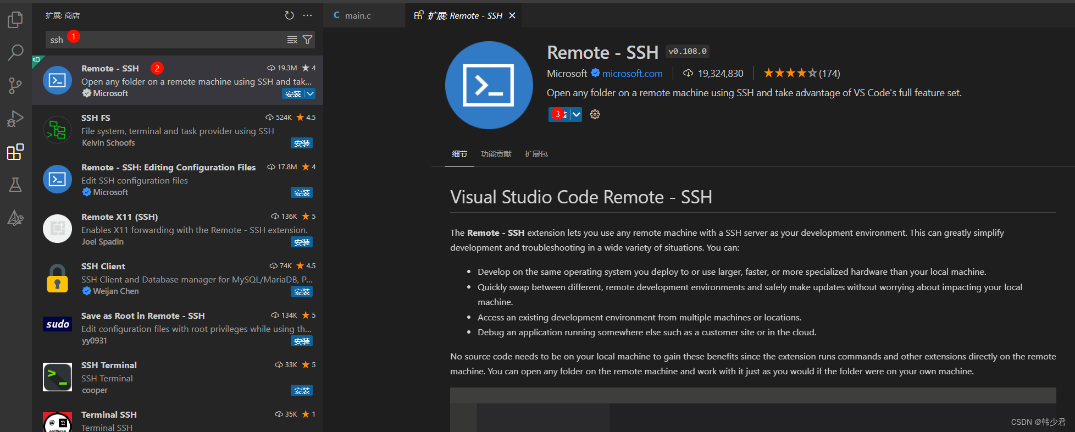The image size is (1075, 432).
Task: Close the Remote - SSH extension tab
Action: [x=512, y=15]
